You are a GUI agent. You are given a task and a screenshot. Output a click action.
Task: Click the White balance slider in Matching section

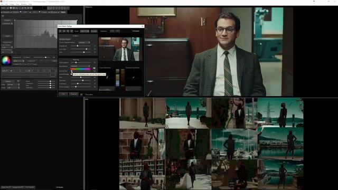(x=81, y=62)
